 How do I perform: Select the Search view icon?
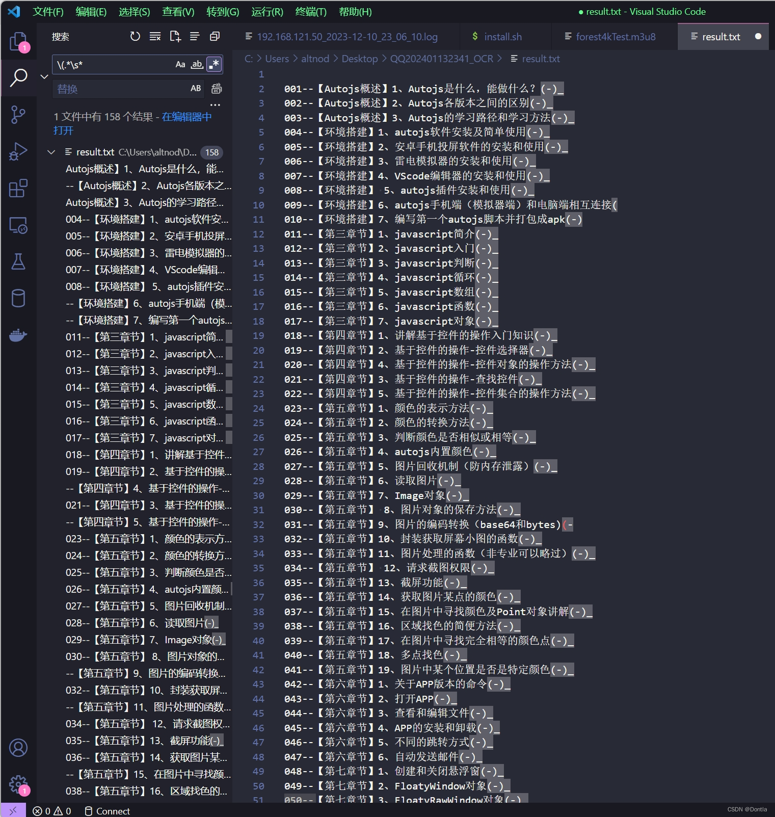point(18,77)
